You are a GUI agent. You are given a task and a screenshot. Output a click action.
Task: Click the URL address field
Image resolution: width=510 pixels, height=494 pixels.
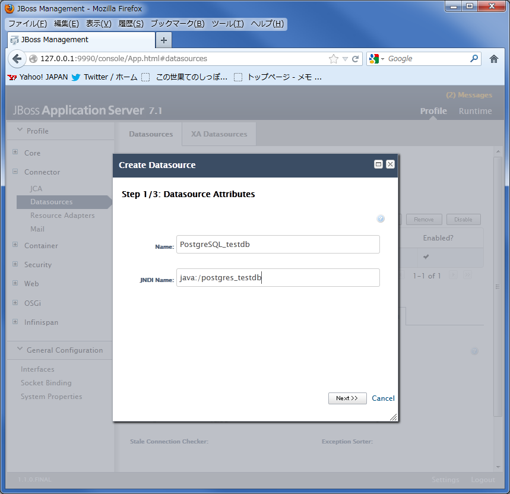click(x=182, y=59)
